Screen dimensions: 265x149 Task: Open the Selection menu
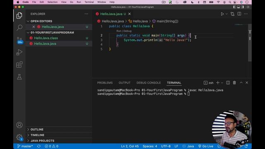[53, 2]
